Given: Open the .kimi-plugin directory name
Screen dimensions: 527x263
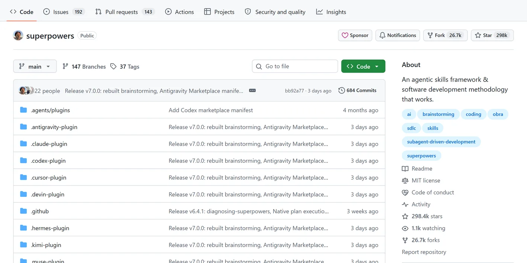Looking at the screenshot, I should pos(46,245).
